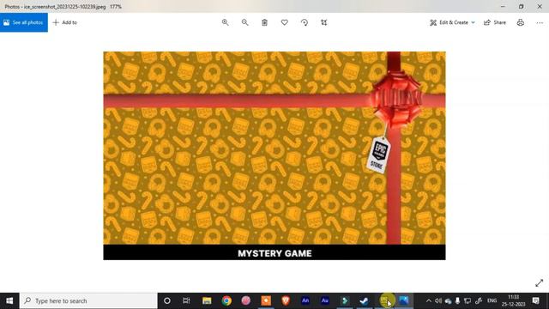Click the microphone tray icon
Screen dimensions: 549x309
457,300
